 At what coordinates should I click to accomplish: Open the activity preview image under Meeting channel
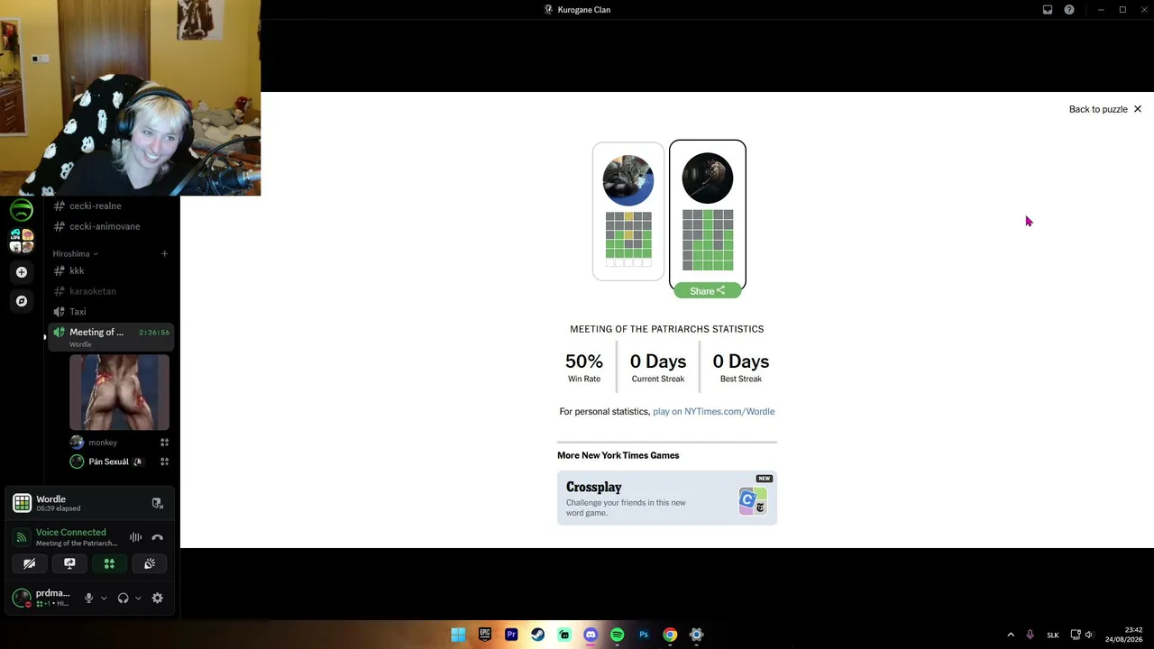pos(119,392)
